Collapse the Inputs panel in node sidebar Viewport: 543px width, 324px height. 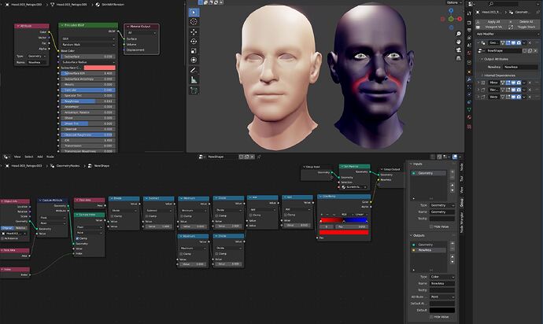click(x=412, y=164)
